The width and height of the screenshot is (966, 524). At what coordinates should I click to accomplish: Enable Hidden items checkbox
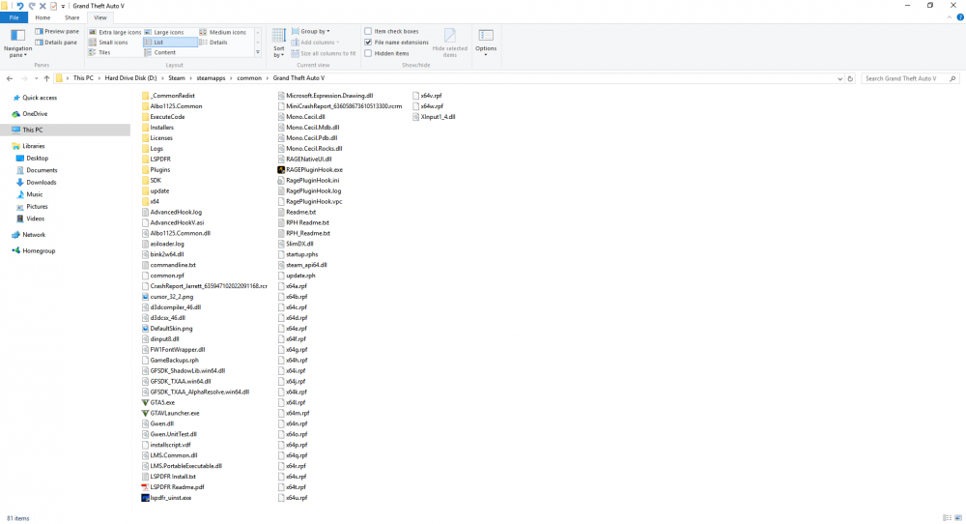point(368,53)
